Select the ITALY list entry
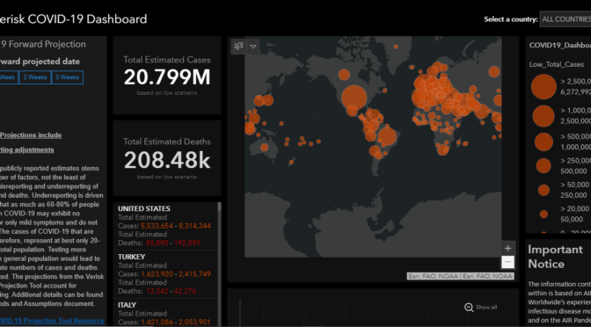The image size is (591, 327). pyautogui.click(x=164, y=313)
